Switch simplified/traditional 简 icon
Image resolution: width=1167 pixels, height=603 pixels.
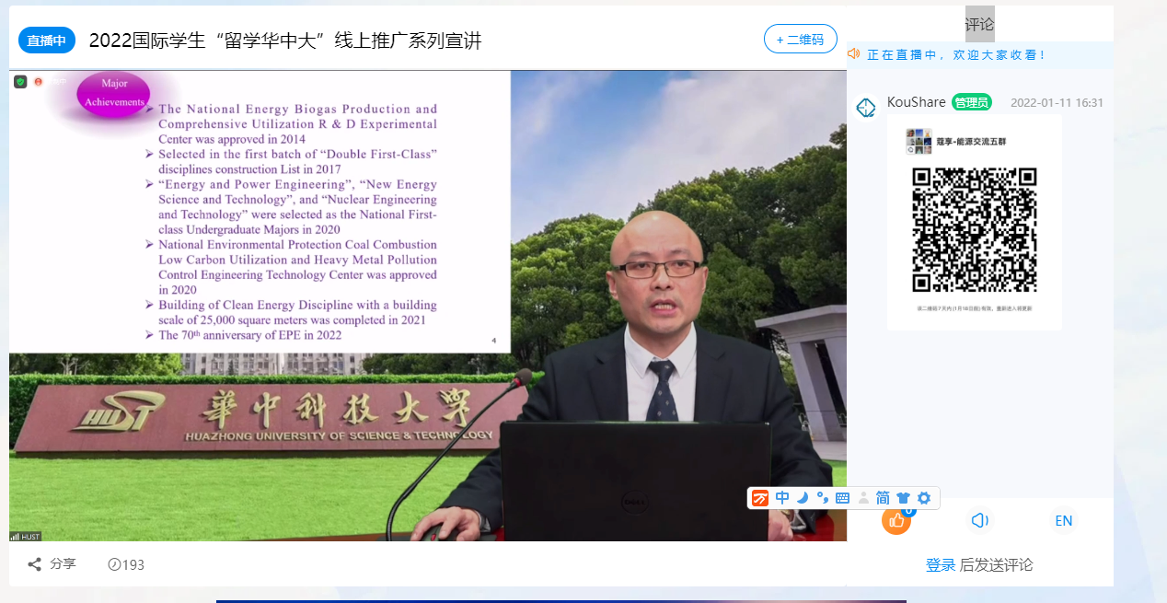883,498
